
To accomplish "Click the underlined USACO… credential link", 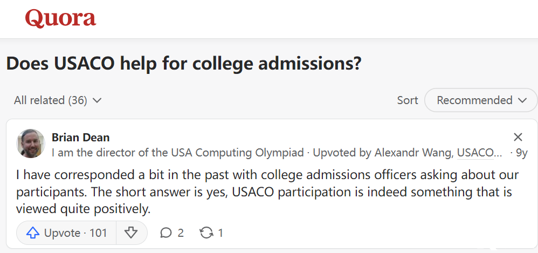I will pyautogui.click(x=475, y=153).
